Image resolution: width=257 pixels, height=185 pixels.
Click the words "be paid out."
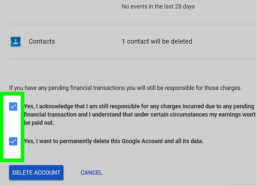(x=39, y=123)
